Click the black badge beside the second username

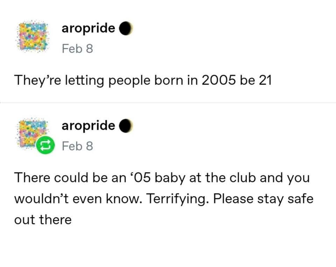(x=125, y=126)
